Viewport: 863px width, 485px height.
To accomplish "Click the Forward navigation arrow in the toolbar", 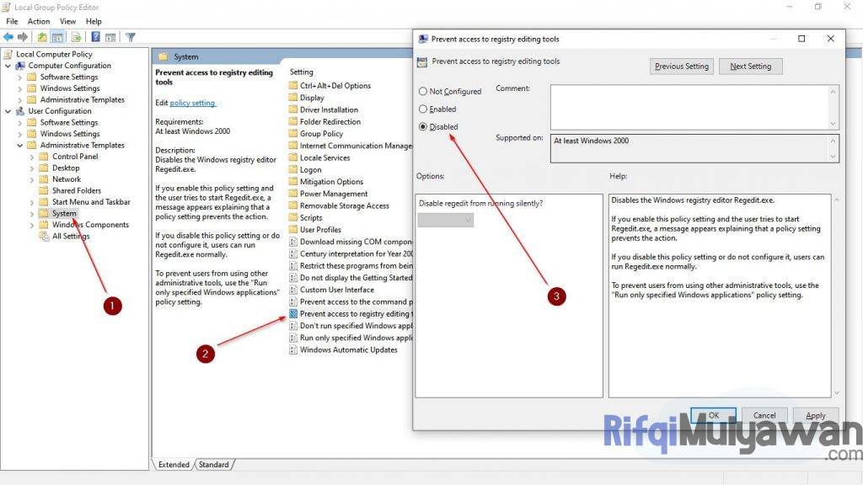I will pyautogui.click(x=22, y=36).
